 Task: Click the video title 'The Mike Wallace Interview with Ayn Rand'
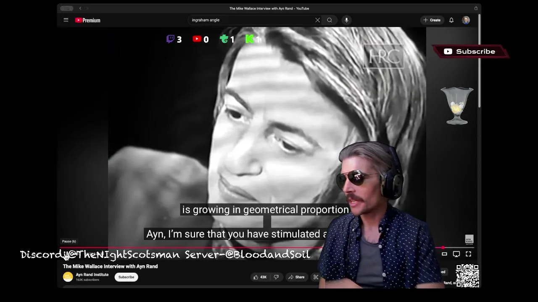(x=110, y=266)
